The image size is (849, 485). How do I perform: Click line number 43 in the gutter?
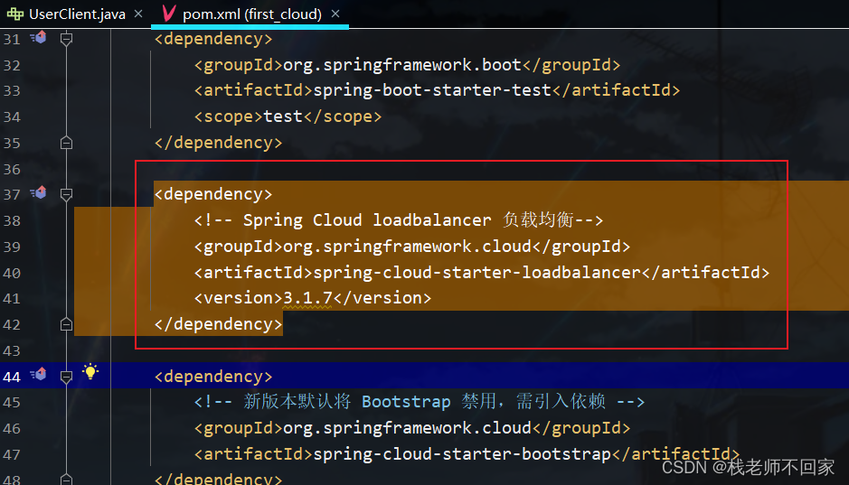coord(12,351)
